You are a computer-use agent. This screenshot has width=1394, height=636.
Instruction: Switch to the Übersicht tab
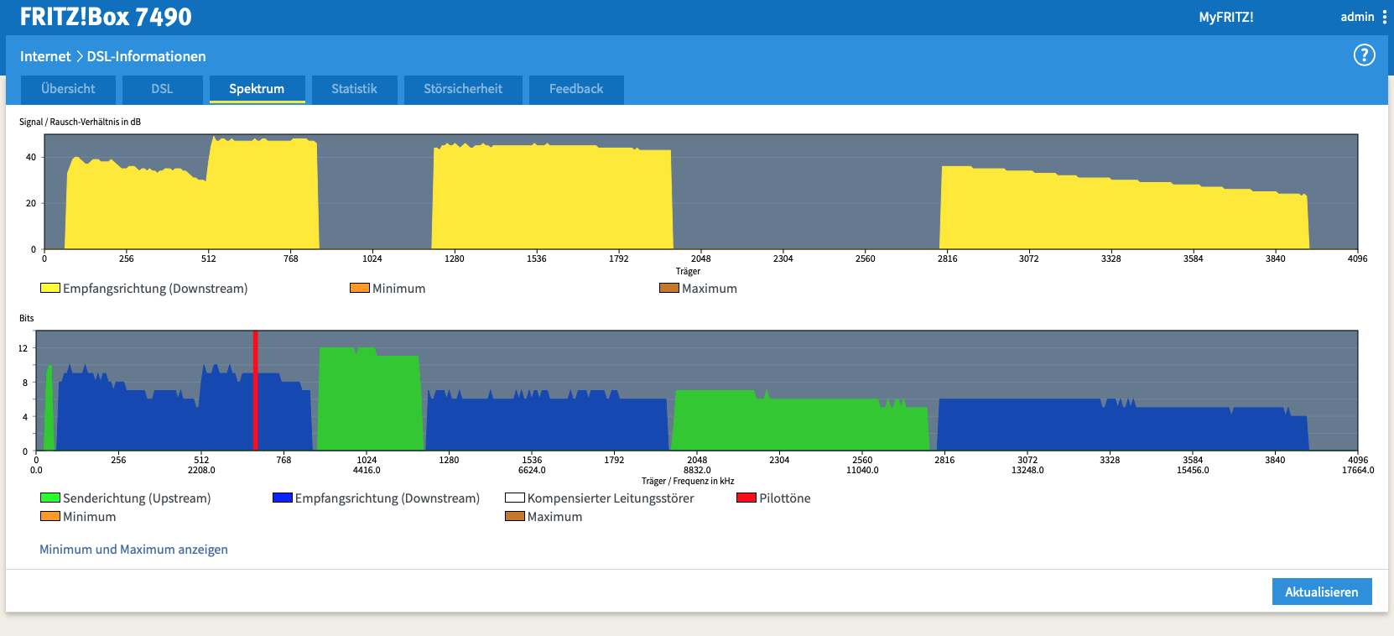click(x=68, y=89)
